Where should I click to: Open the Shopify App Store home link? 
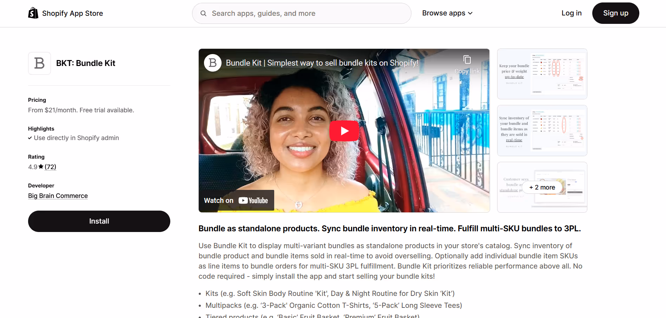point(66,13)
